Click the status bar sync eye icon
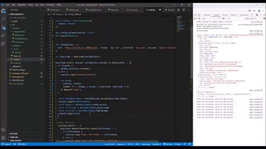Screen dimensions: 266x149 tap(15, 144)
